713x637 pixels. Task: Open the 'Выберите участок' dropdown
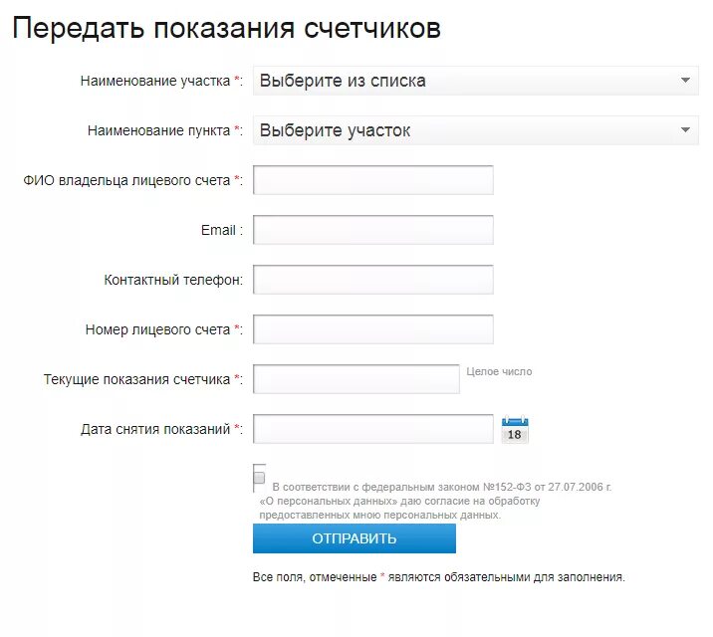point(476,130)
